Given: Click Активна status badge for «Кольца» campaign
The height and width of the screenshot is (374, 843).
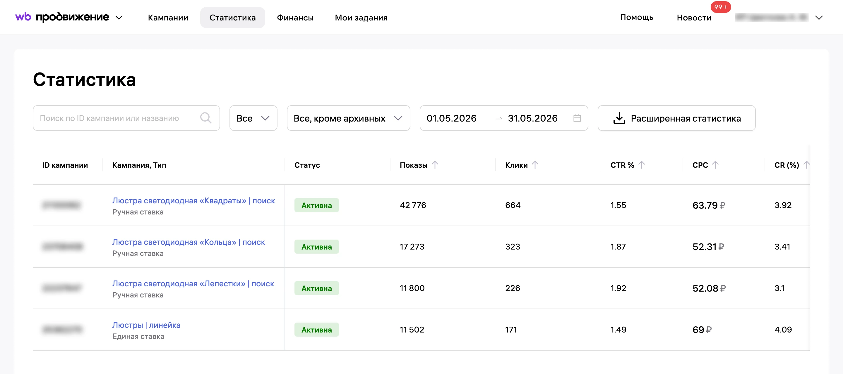Looking at the screenshot, I should (x=316, y=247).
